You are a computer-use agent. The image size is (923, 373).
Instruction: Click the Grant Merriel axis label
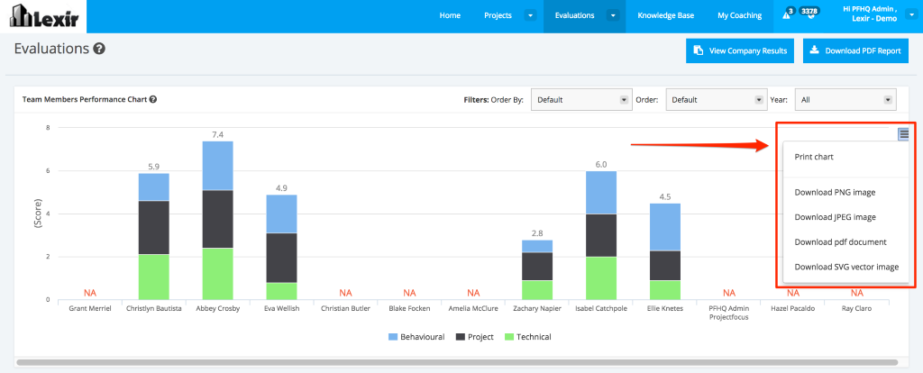[89, 308]
